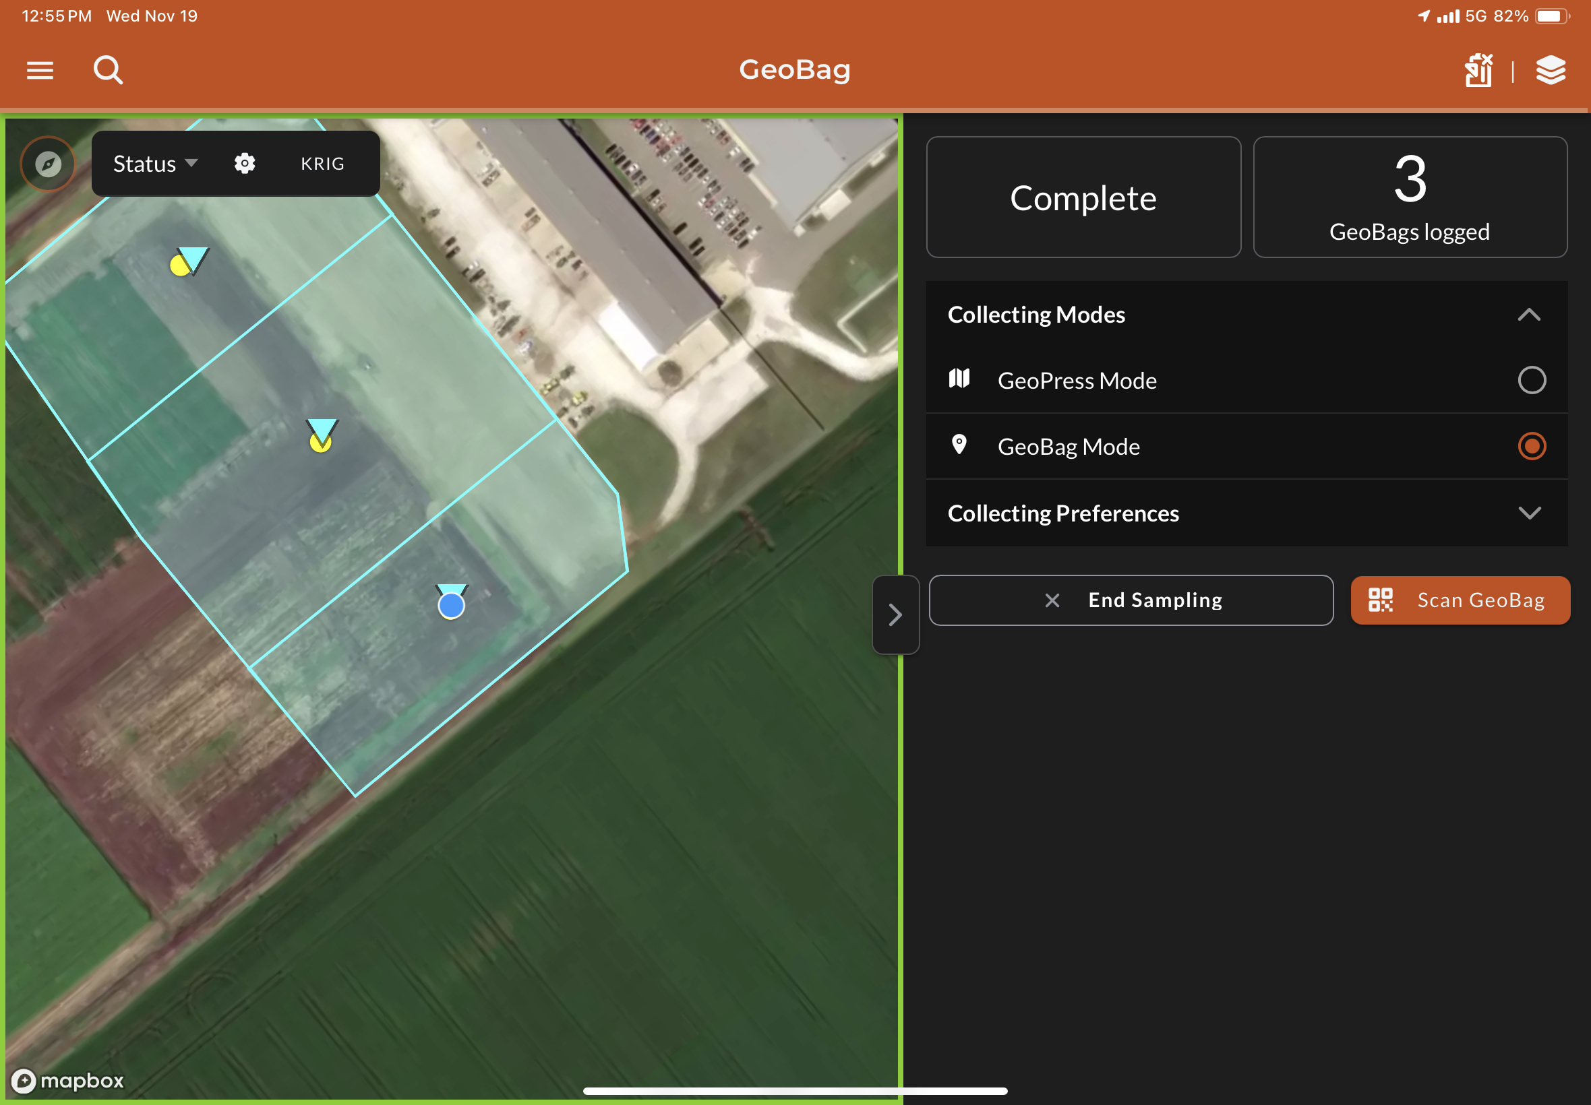This screenshot has width=1591, height=1105.
Task: Tap the QR code icon on Scan GeoBag
Action: [1381, 600]
